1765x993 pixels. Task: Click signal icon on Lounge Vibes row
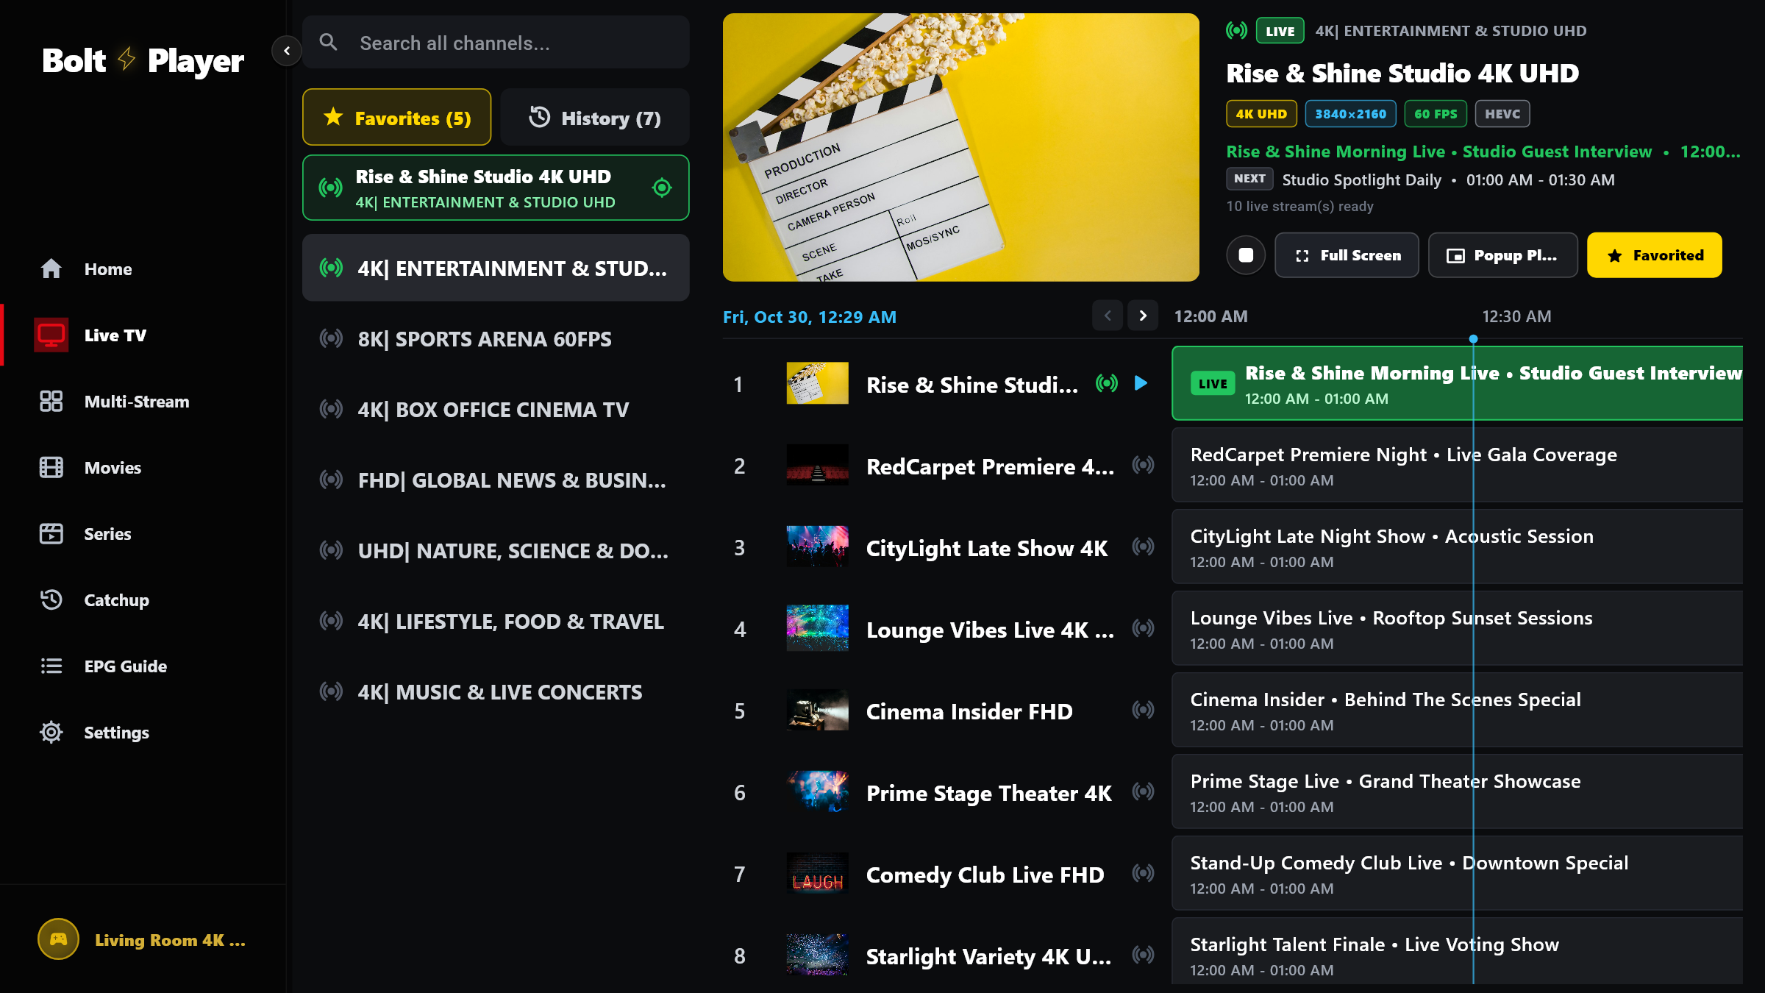(1143, 628)
